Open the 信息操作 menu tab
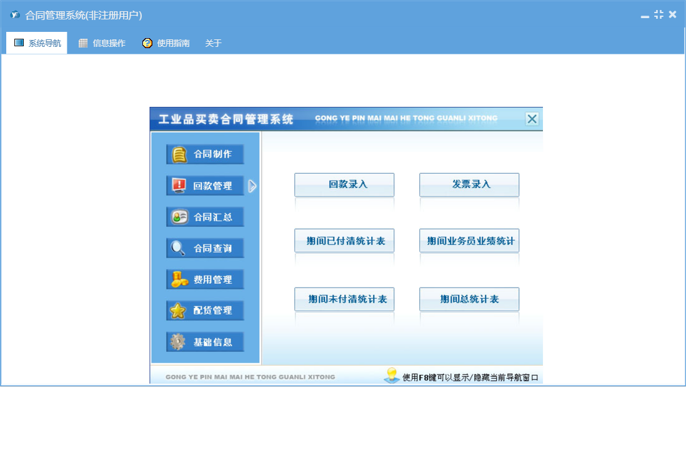This screenshot has width=686, height=455. coord(102,43)
